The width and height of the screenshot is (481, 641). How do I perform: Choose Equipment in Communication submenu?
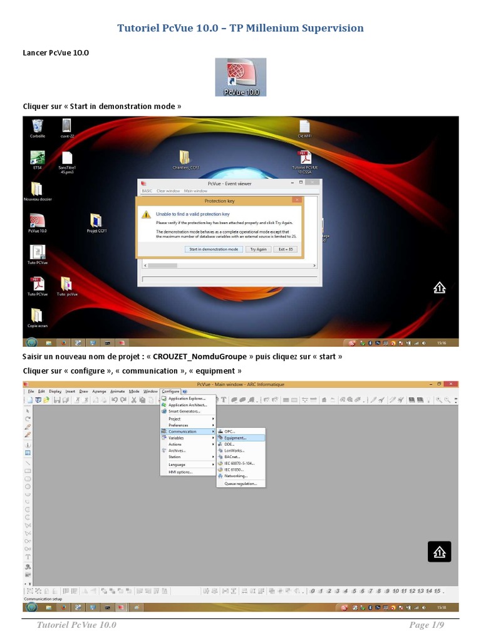point(241,438)
